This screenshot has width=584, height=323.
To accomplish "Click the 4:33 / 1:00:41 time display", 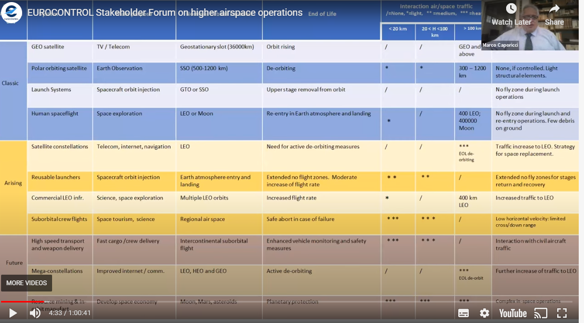I will pos(69,313).
